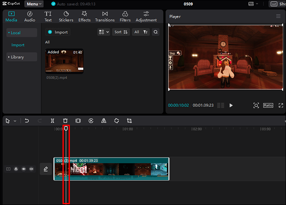
Task: Select the Crop tool in timeline toolbar
Action: 130,121
